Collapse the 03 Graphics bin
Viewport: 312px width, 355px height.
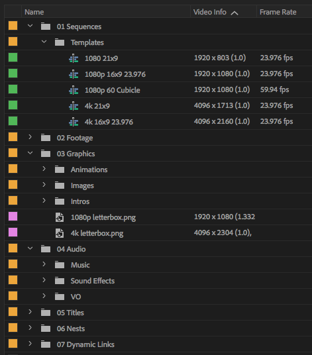tap(30, 153)
